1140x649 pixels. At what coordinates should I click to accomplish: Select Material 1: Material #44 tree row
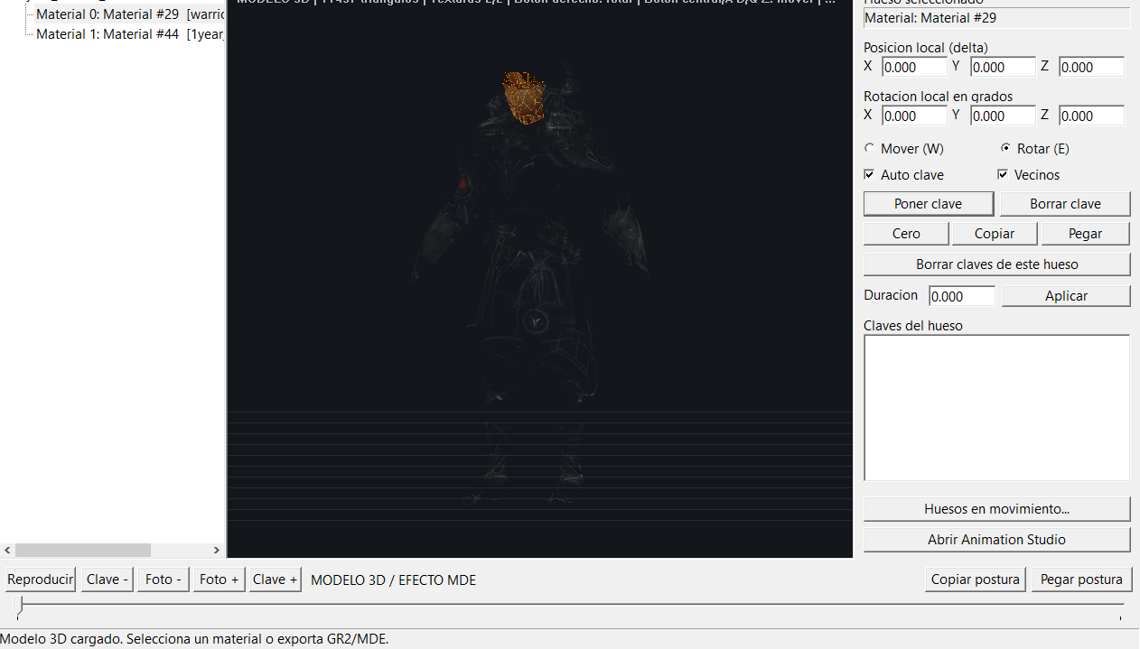[x=129, y=34]
